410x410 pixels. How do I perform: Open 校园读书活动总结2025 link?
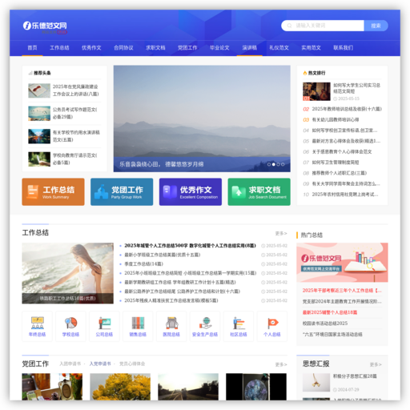click(x=325, y=324)
